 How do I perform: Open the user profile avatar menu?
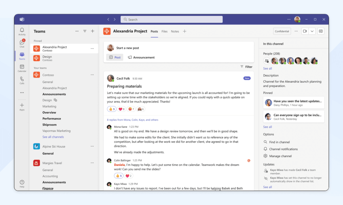297,19
